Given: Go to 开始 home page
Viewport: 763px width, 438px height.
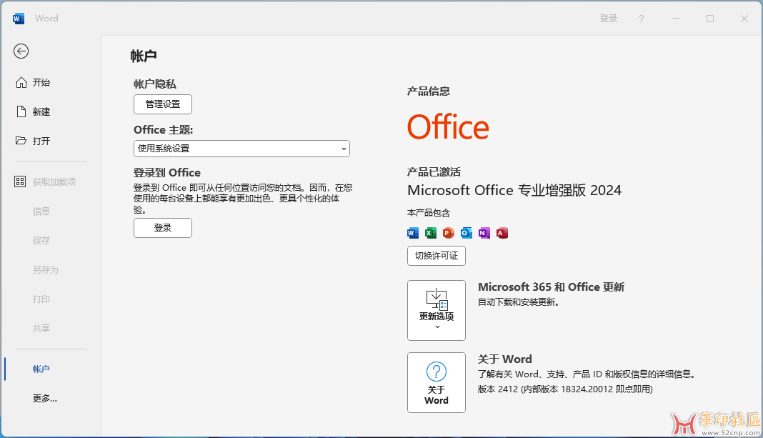Looking at the screenshot, I should [33, 82].
